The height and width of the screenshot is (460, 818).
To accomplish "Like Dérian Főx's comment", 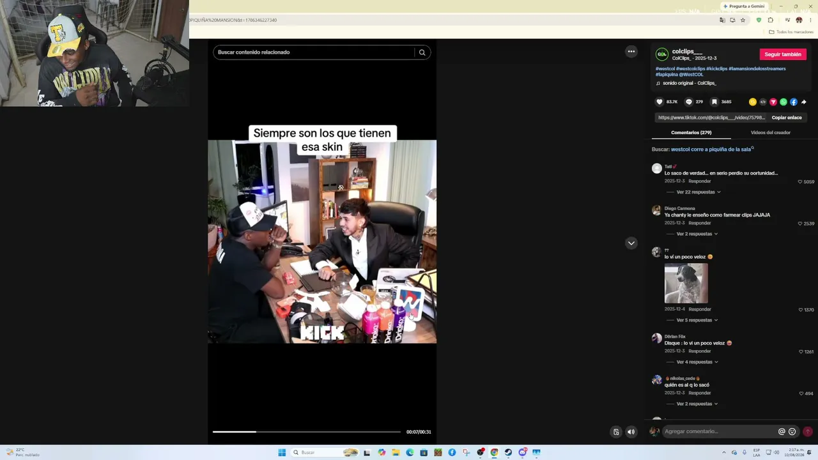I will pyautogui.click(x=800, y=352).
